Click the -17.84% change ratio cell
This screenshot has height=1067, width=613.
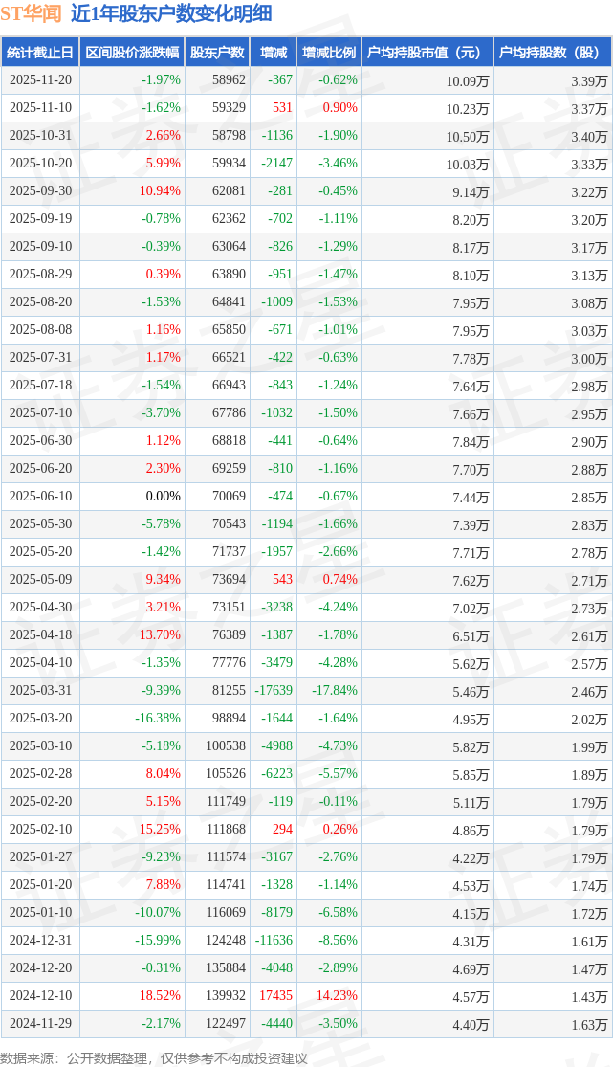point(335,691)
